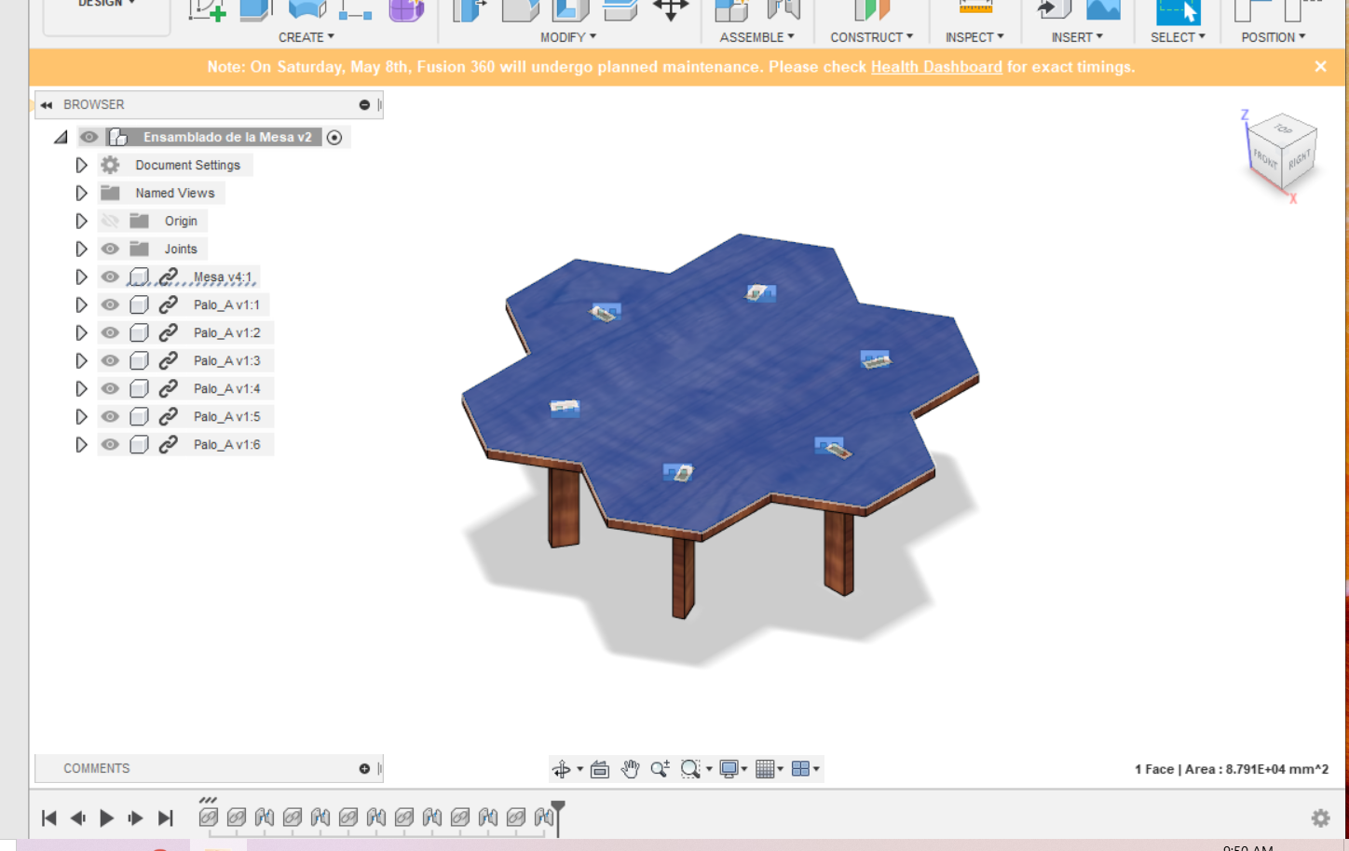The height and width of the screenshot is (851, 1349).
Task: Dismiss the maintenance notice banner
Action: coord(1320,66)
